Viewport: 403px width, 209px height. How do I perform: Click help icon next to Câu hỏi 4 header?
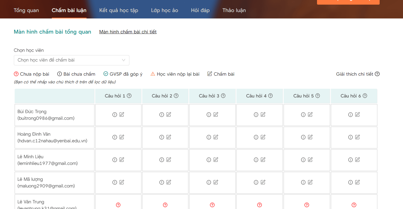tap(271, 96)
